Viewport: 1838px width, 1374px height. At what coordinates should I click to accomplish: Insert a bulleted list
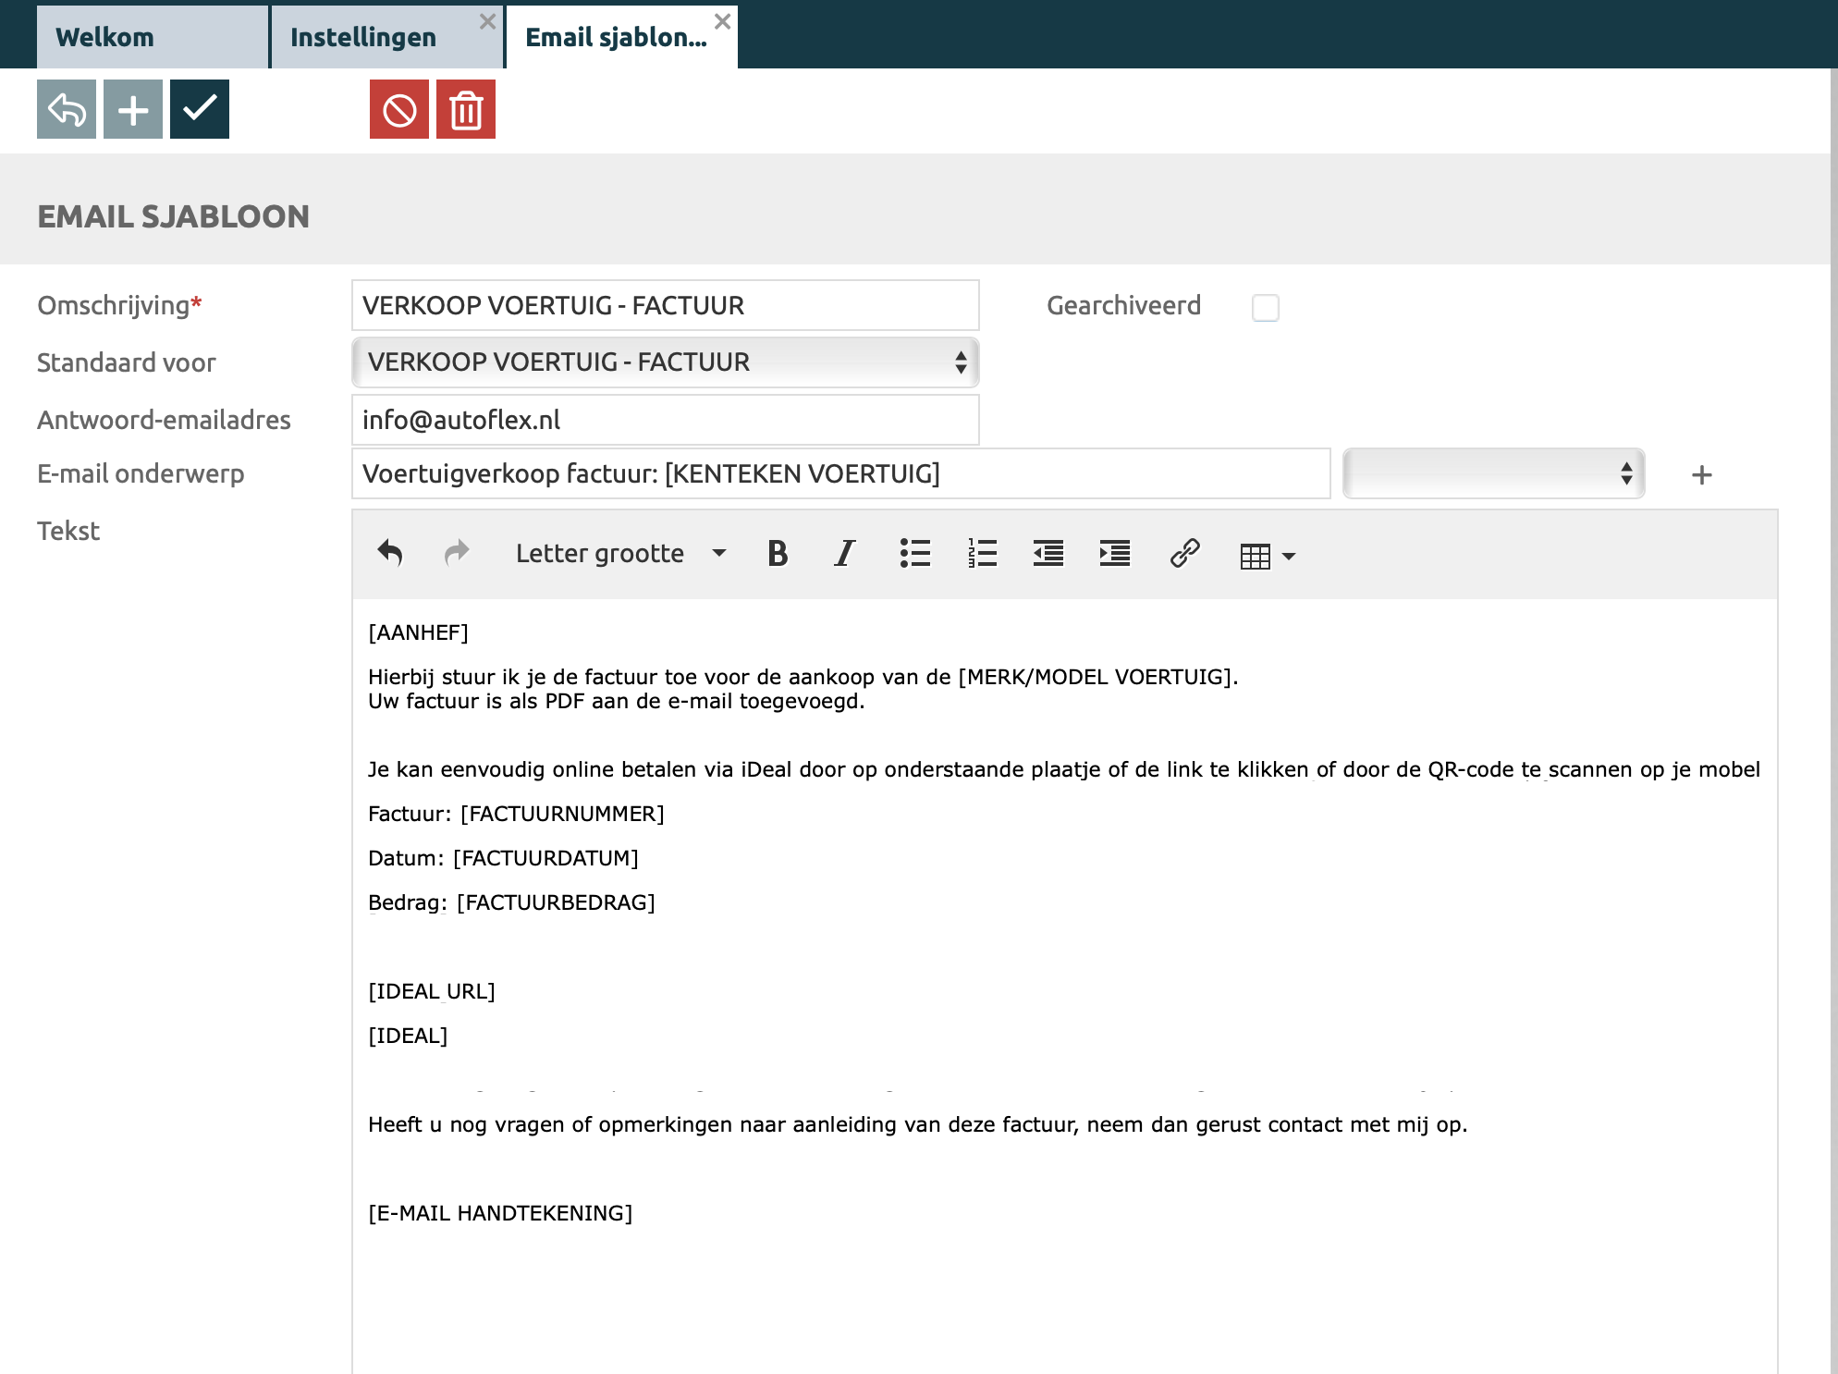(914, 553)
